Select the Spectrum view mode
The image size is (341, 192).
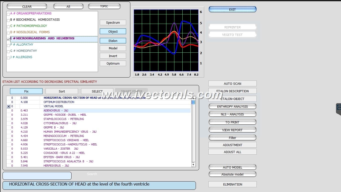(x=113, y=22)
